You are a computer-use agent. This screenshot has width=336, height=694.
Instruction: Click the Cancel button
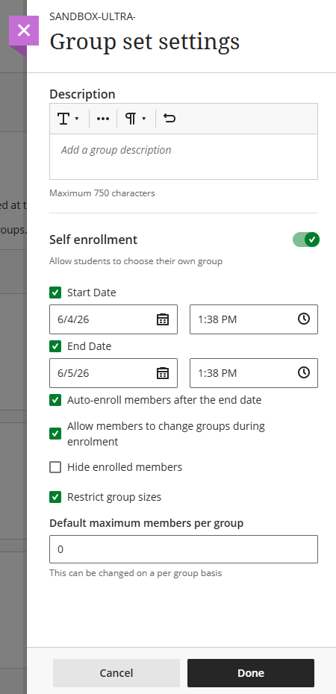pyautogui.click(x=116, y=673)
